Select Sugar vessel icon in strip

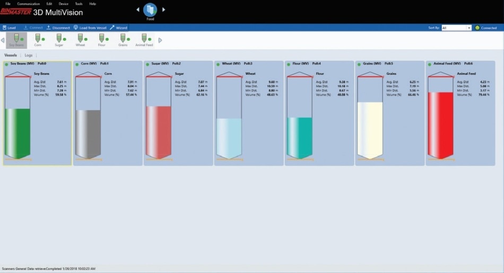59,40
